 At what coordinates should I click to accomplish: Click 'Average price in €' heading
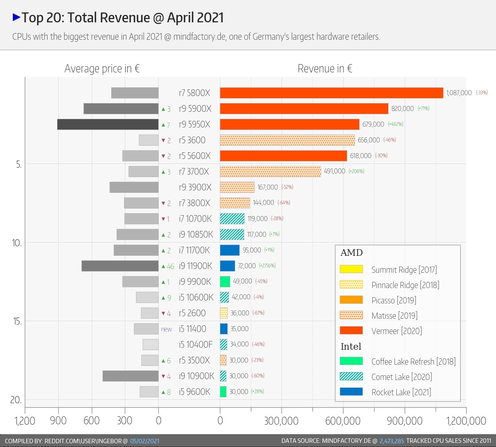102,69
